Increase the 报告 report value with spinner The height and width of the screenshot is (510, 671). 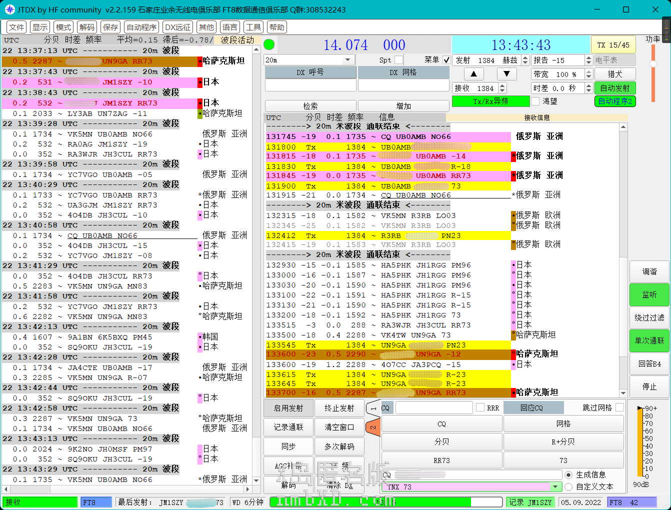(588, 57)
